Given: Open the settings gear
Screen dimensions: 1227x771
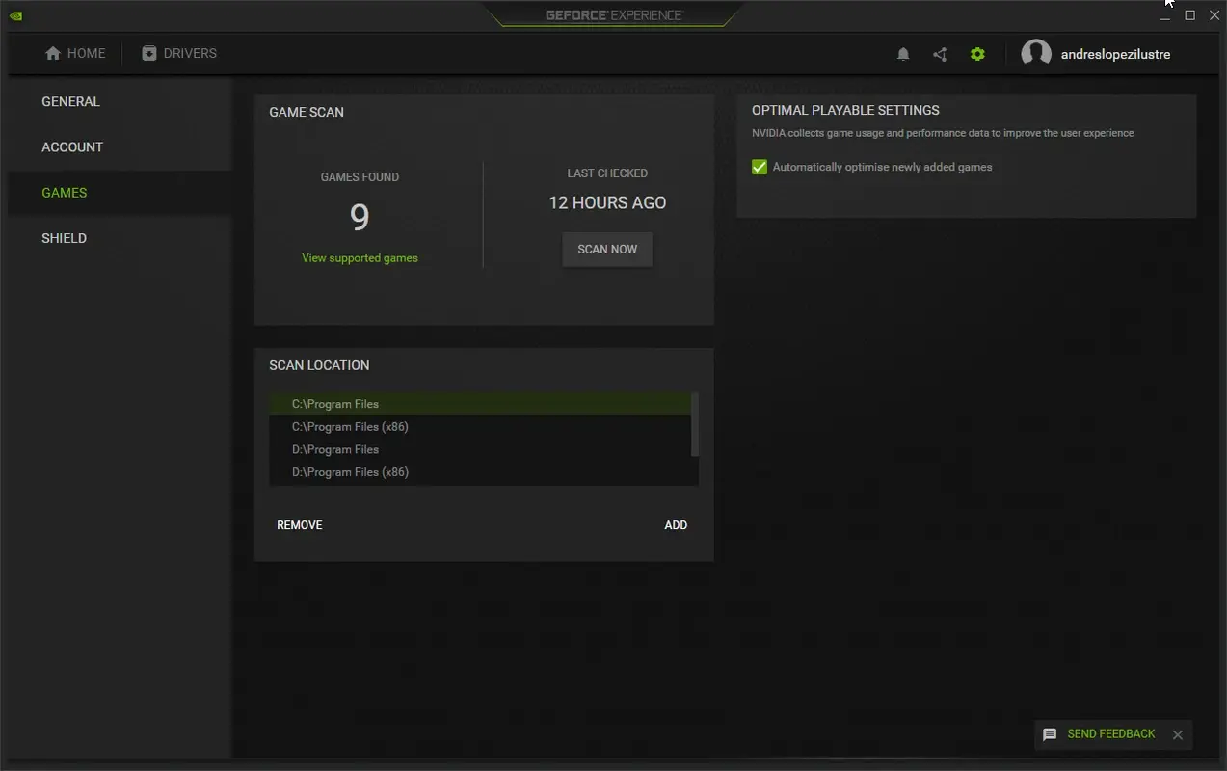Looking at the screenshot, I should click(977, 53).
